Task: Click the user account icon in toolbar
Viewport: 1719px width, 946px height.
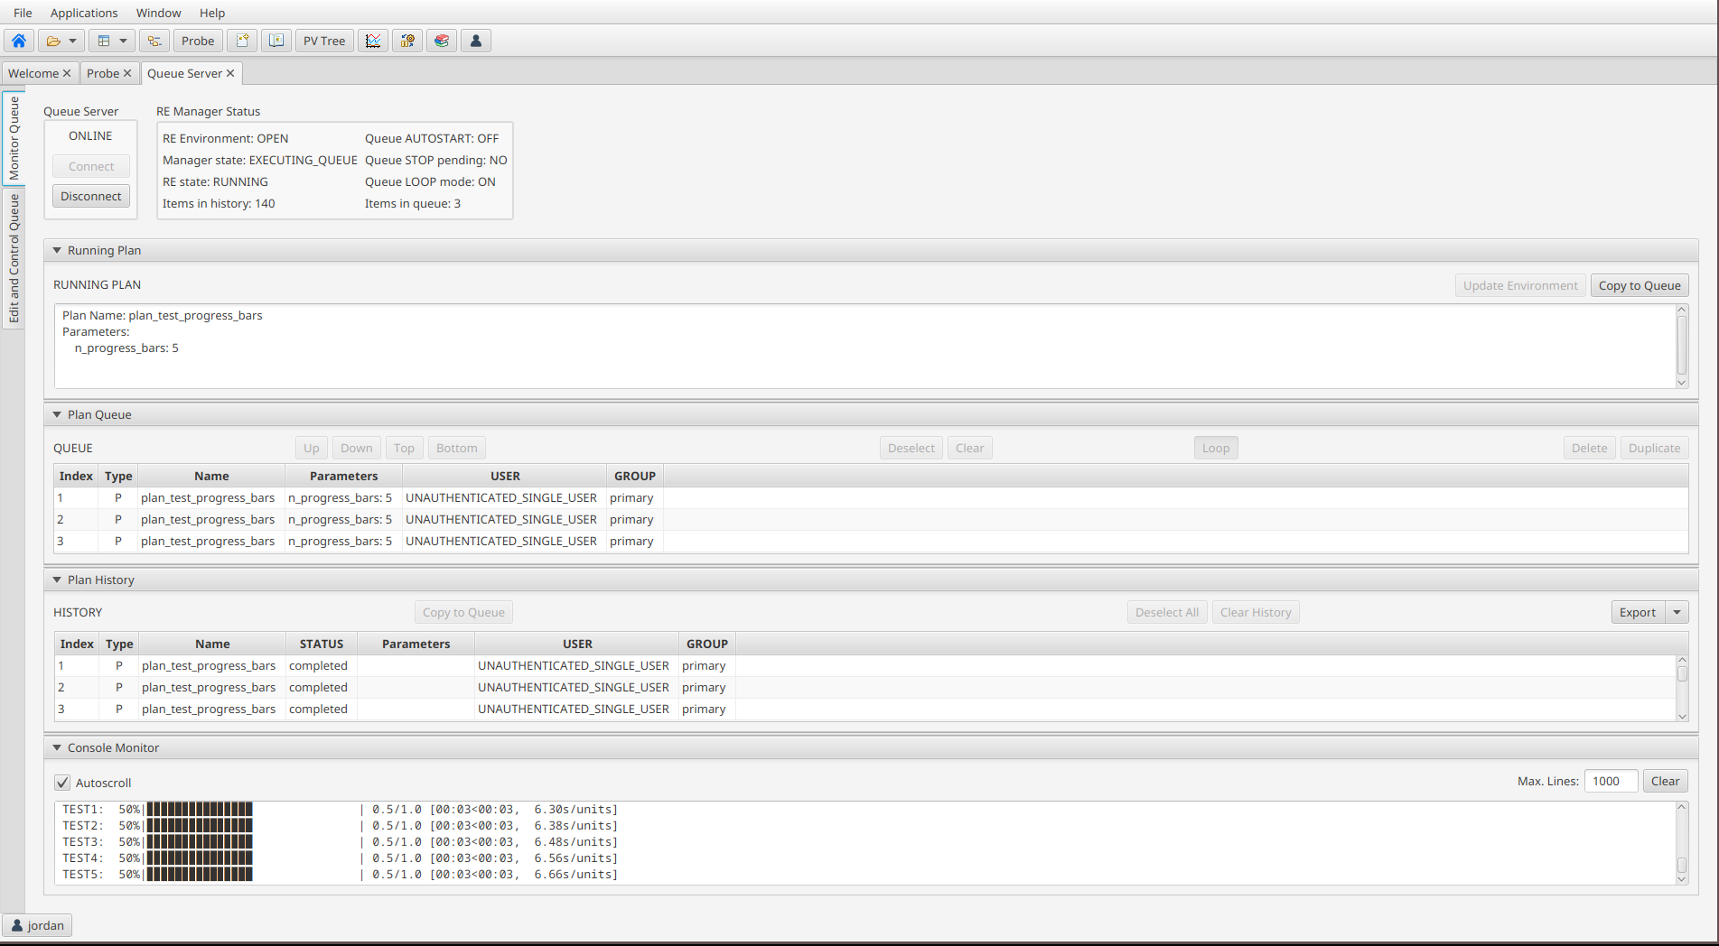Action: point(475,40)
